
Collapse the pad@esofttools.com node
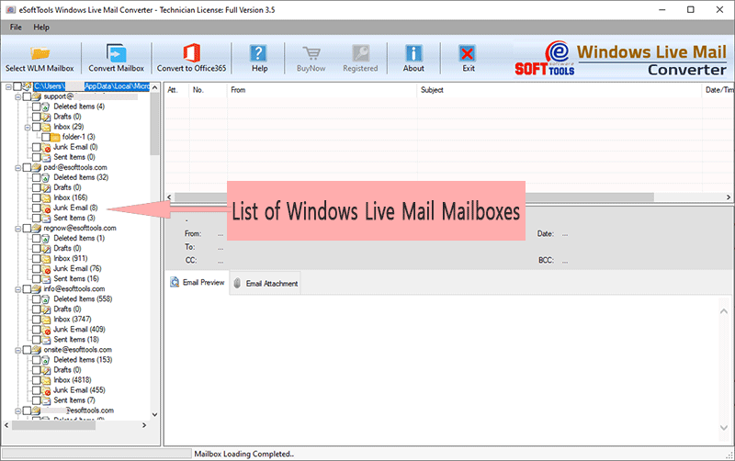17,168
